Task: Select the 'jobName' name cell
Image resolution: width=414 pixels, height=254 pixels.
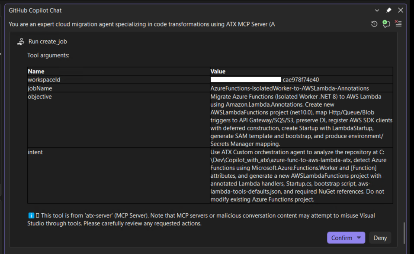Action: (x=119, y=88)
